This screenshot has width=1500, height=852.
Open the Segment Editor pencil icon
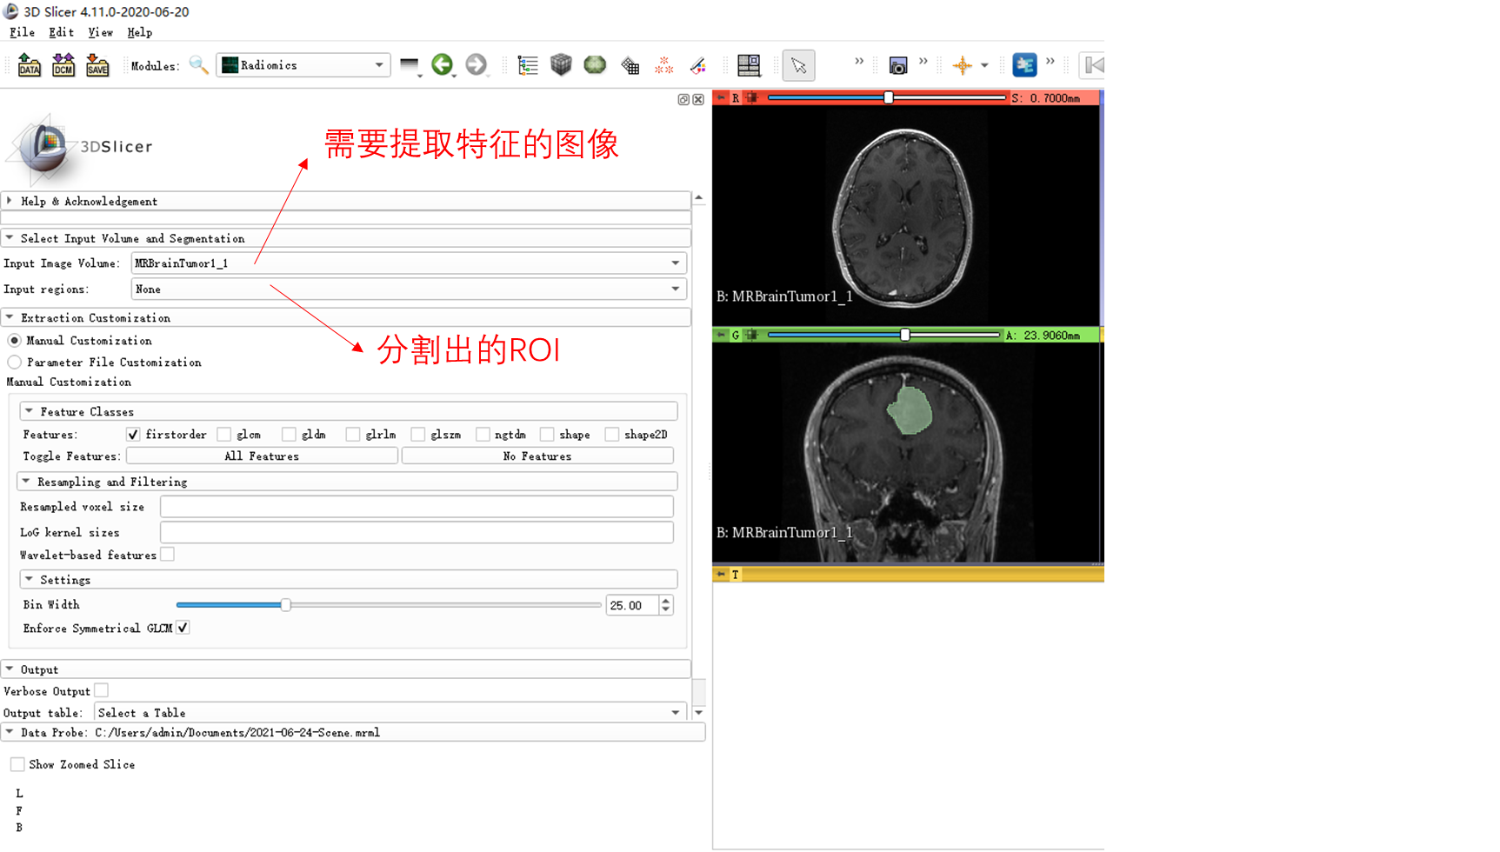coord(698,65)
